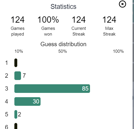
Task: Click the vertical scrollbar on right edge
Action: tap(133, 64)
